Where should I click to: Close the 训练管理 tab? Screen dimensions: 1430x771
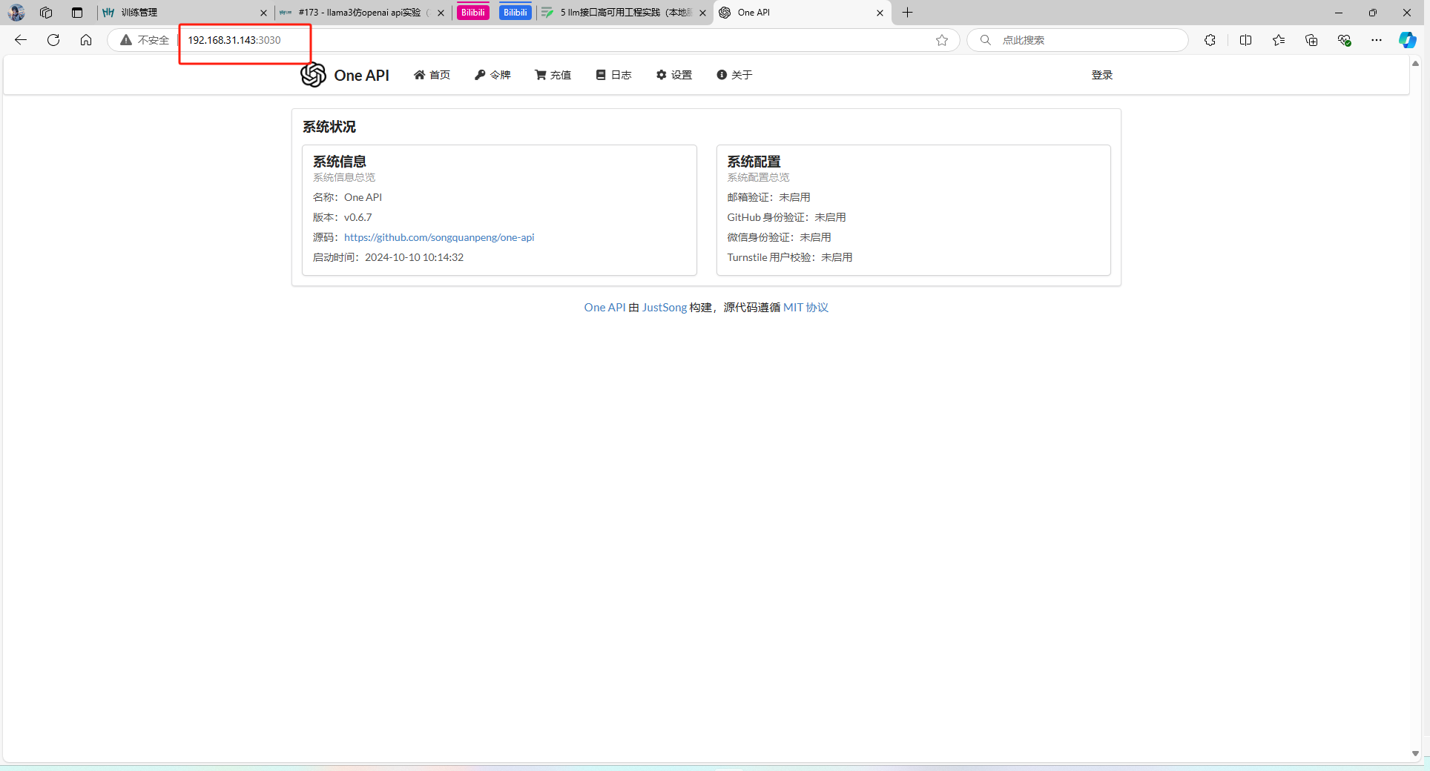[x=263, y=13]
